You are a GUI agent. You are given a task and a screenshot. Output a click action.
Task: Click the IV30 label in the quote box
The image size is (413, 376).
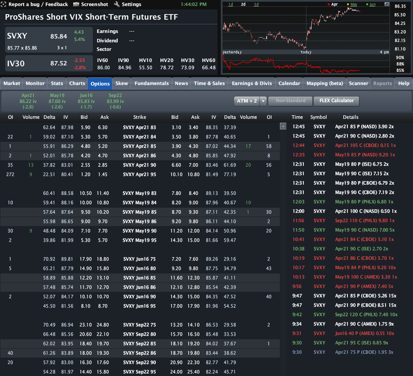click(x=16, y=64)
